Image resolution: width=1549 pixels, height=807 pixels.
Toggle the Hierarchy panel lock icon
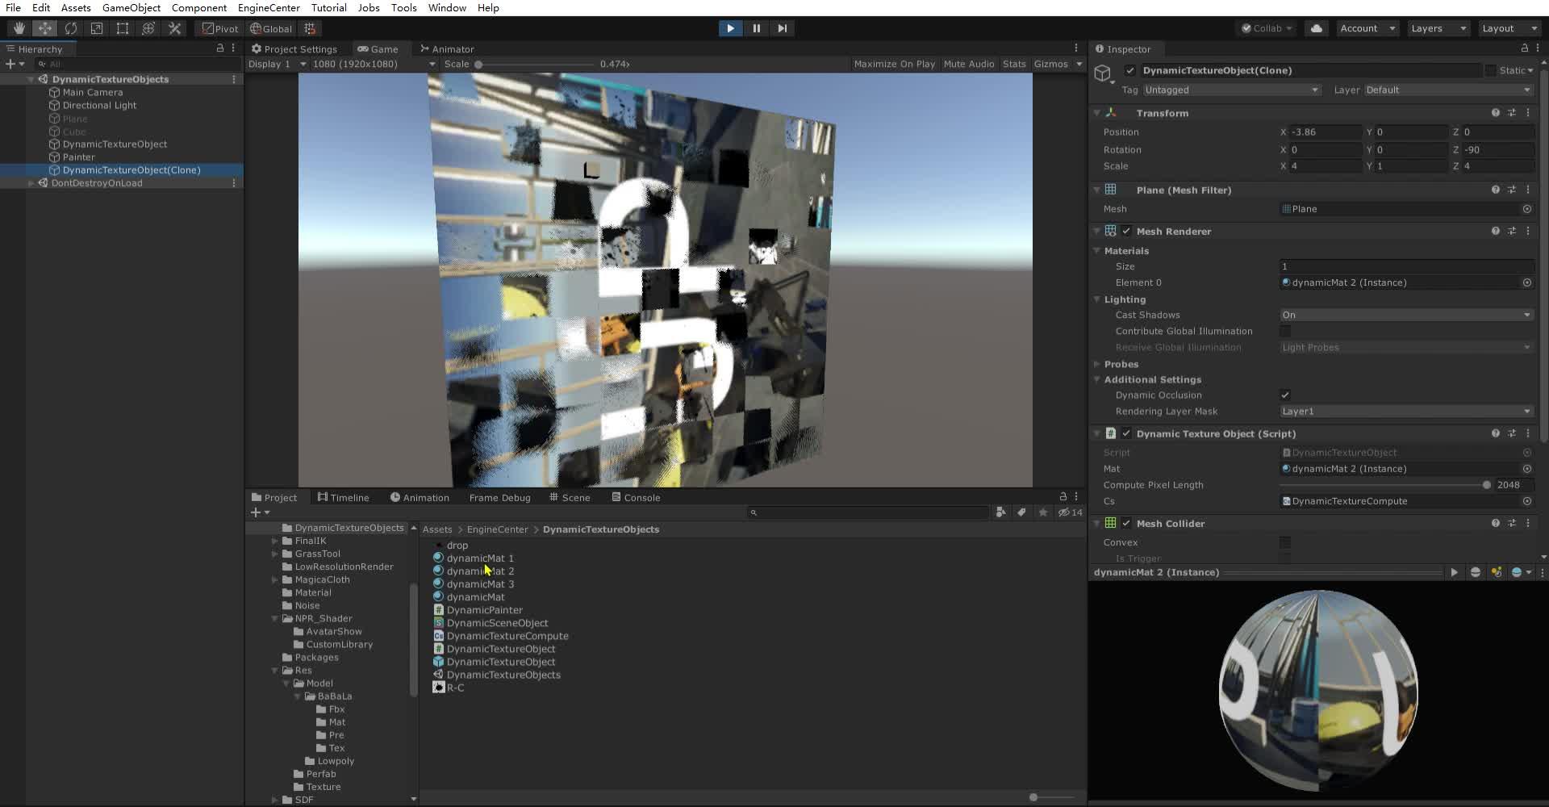click(x=219, y=48)
